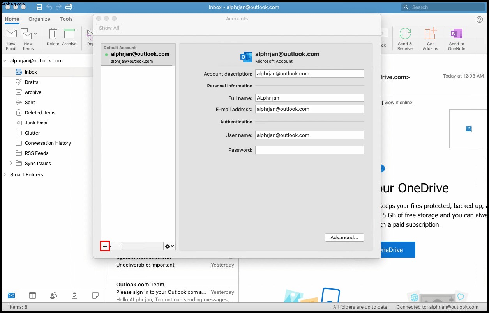This screenshot has width=489, height=313.
Task: Click Show All in Accounts window
Action: pos(109,28)
